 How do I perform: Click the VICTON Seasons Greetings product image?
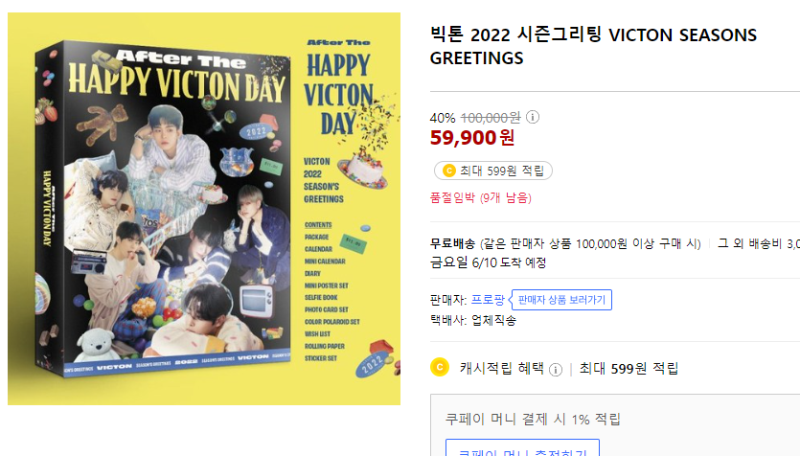pos(204,209)
